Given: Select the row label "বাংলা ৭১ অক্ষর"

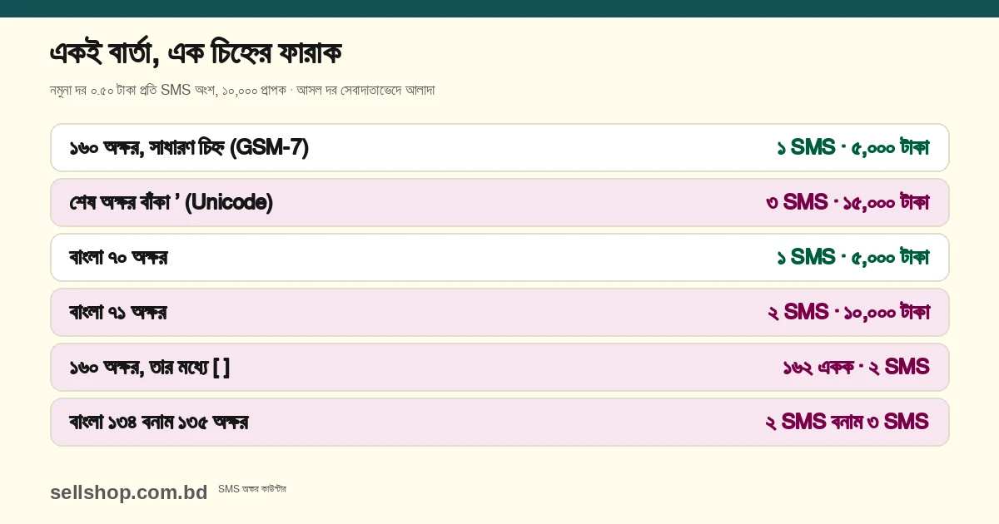Looking at the screenshot, I should click(x=118, y=313).
